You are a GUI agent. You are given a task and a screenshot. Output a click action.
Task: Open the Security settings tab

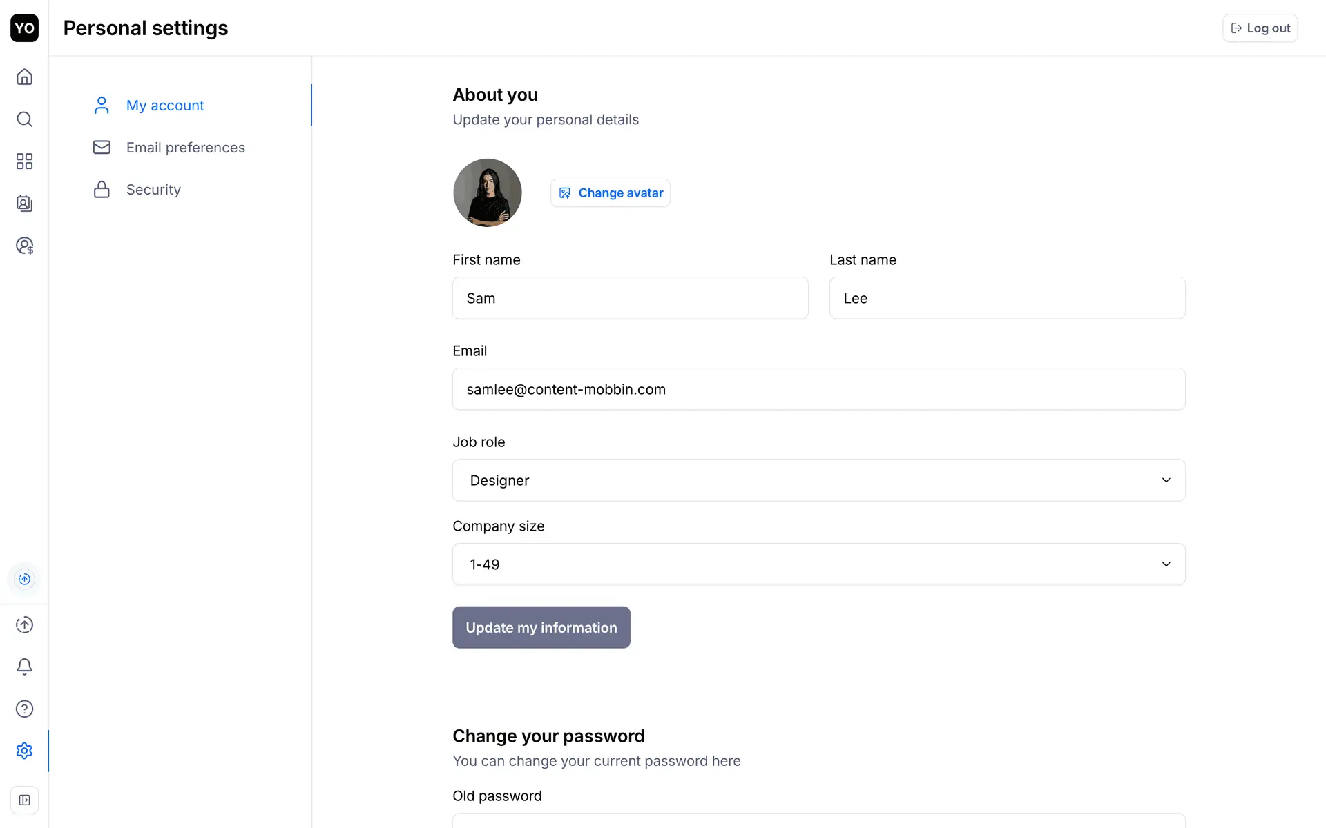[x=153, y=190]
